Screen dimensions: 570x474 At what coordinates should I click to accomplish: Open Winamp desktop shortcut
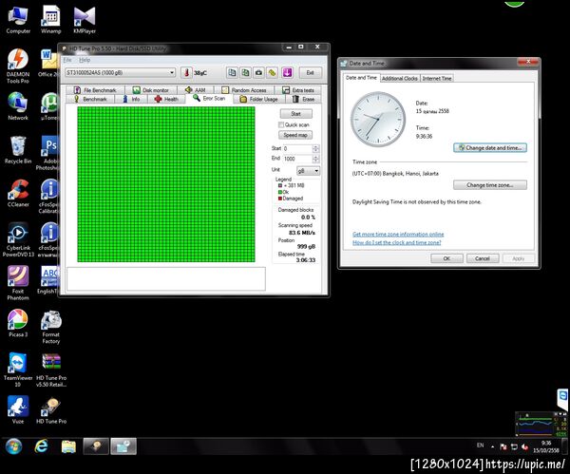click(x=51, y=20)
